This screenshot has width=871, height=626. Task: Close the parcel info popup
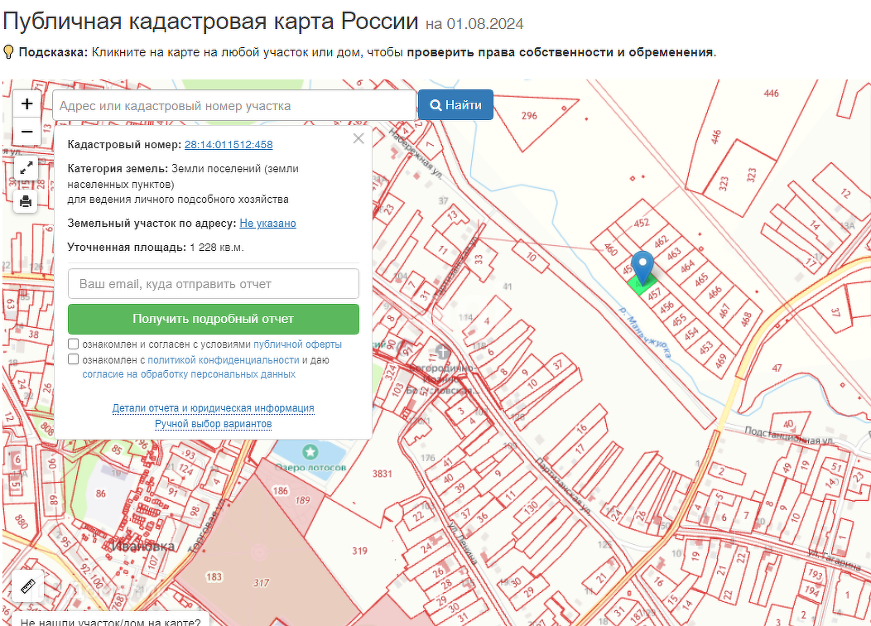[359, 138]
